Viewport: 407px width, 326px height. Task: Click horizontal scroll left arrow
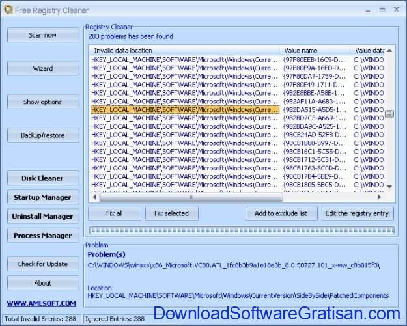pyautogui.click(x=94, y=197)
